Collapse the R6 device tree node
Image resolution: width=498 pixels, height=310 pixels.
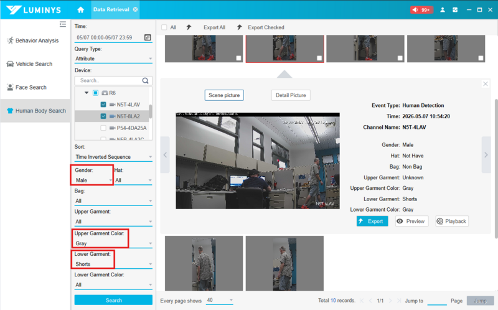pyautogui.click(x=87, y=93)
